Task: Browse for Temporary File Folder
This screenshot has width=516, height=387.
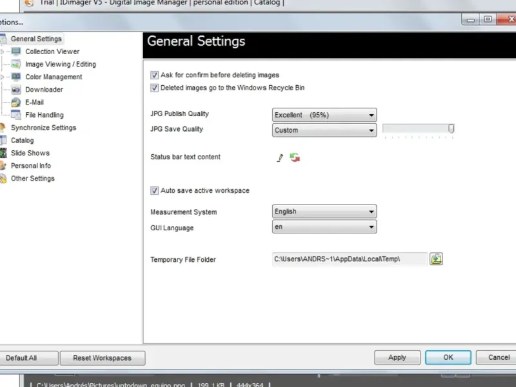Action: click(436, 259)
